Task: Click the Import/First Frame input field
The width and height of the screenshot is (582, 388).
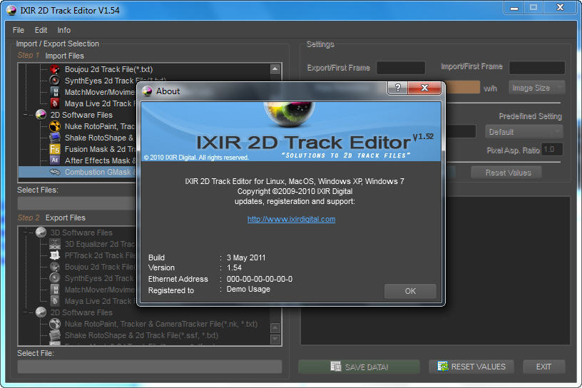Action: click(x=537, y=68)
